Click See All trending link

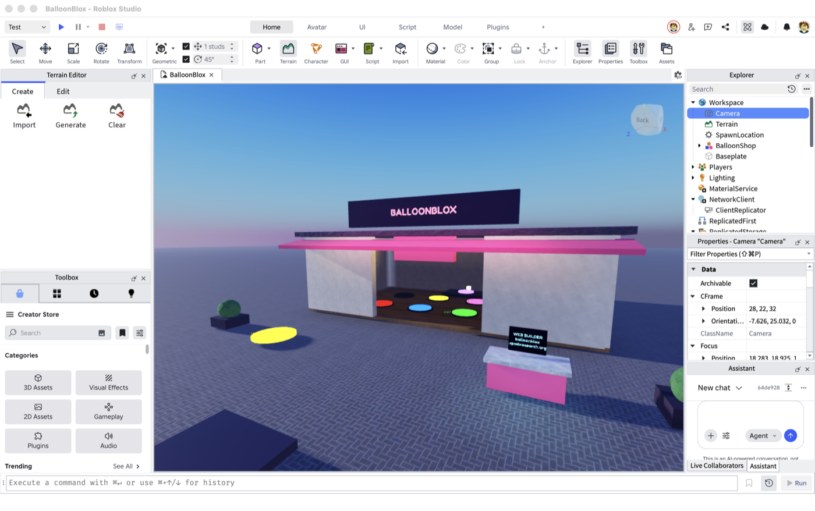[126, 466]
